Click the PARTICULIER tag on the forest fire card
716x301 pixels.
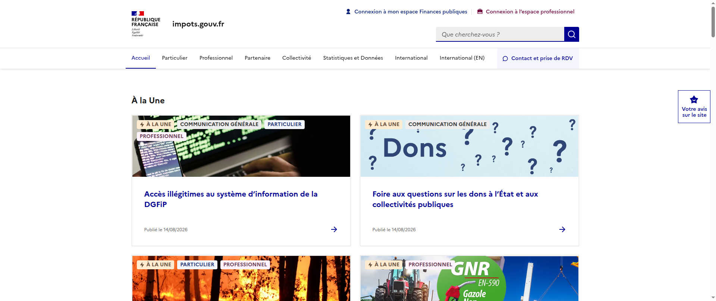click(197, 265)
